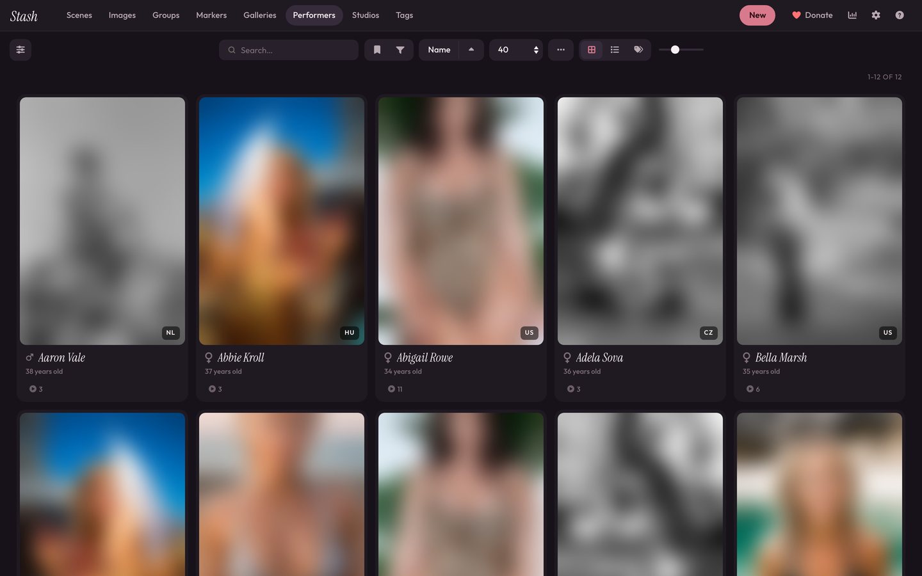Open Adela Sova performer thumbnail
This screenshot has width=922, height=576.
click(640, 221)
